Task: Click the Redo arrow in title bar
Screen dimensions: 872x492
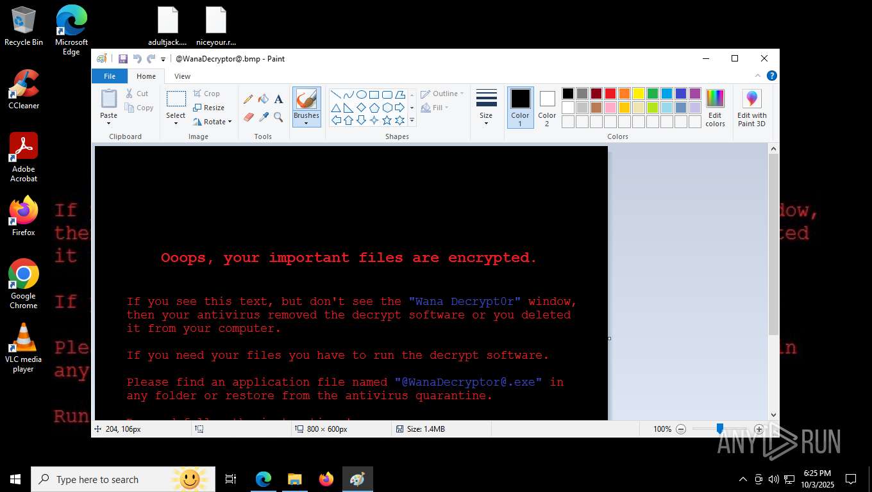Action: (151, 58)
